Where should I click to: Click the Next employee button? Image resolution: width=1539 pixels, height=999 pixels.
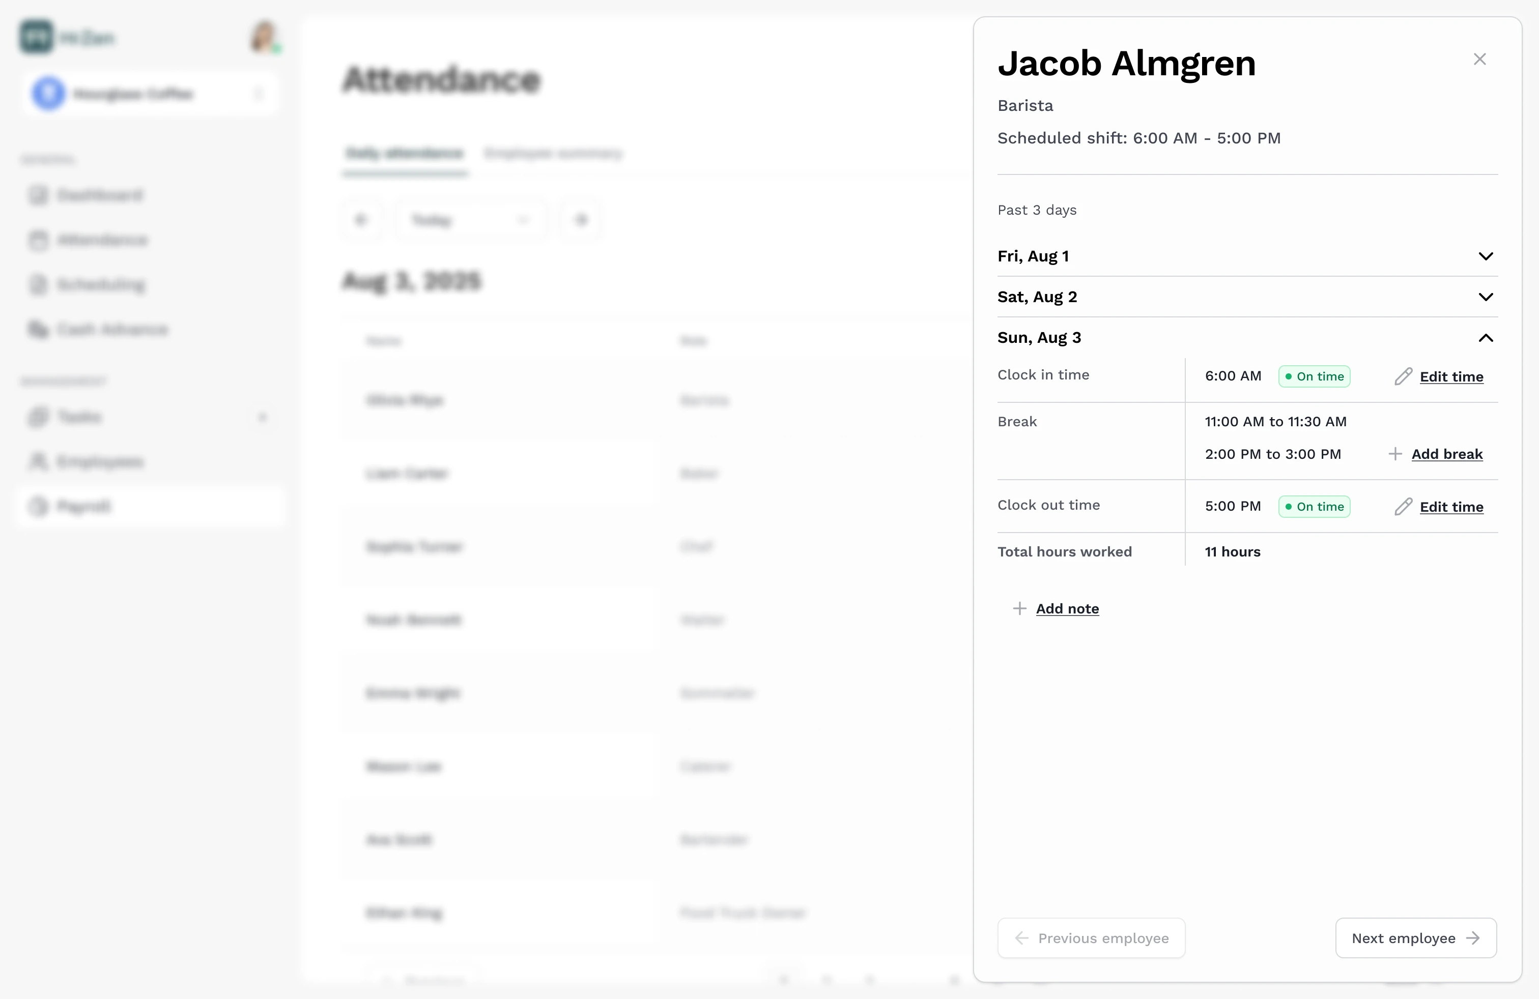tap(1415, 937)
